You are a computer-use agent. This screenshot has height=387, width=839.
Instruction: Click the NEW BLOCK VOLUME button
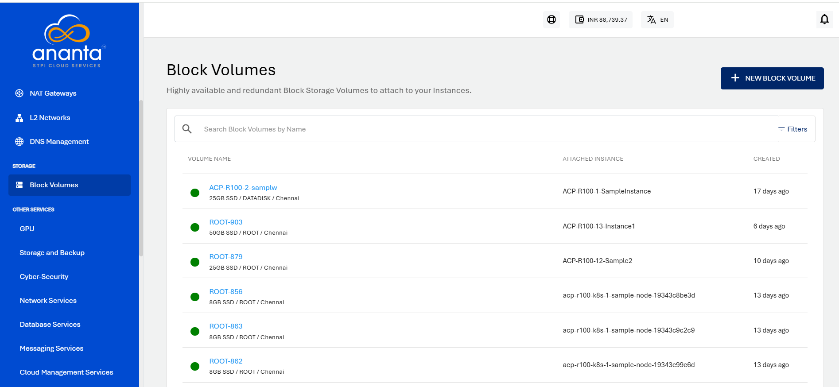772,78
